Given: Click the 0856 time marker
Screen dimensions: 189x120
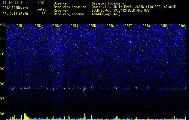Looking at the screenshot, I should coord(110,26).
